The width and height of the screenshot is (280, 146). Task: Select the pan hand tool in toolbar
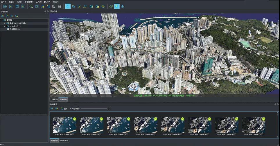coord(68,6)
